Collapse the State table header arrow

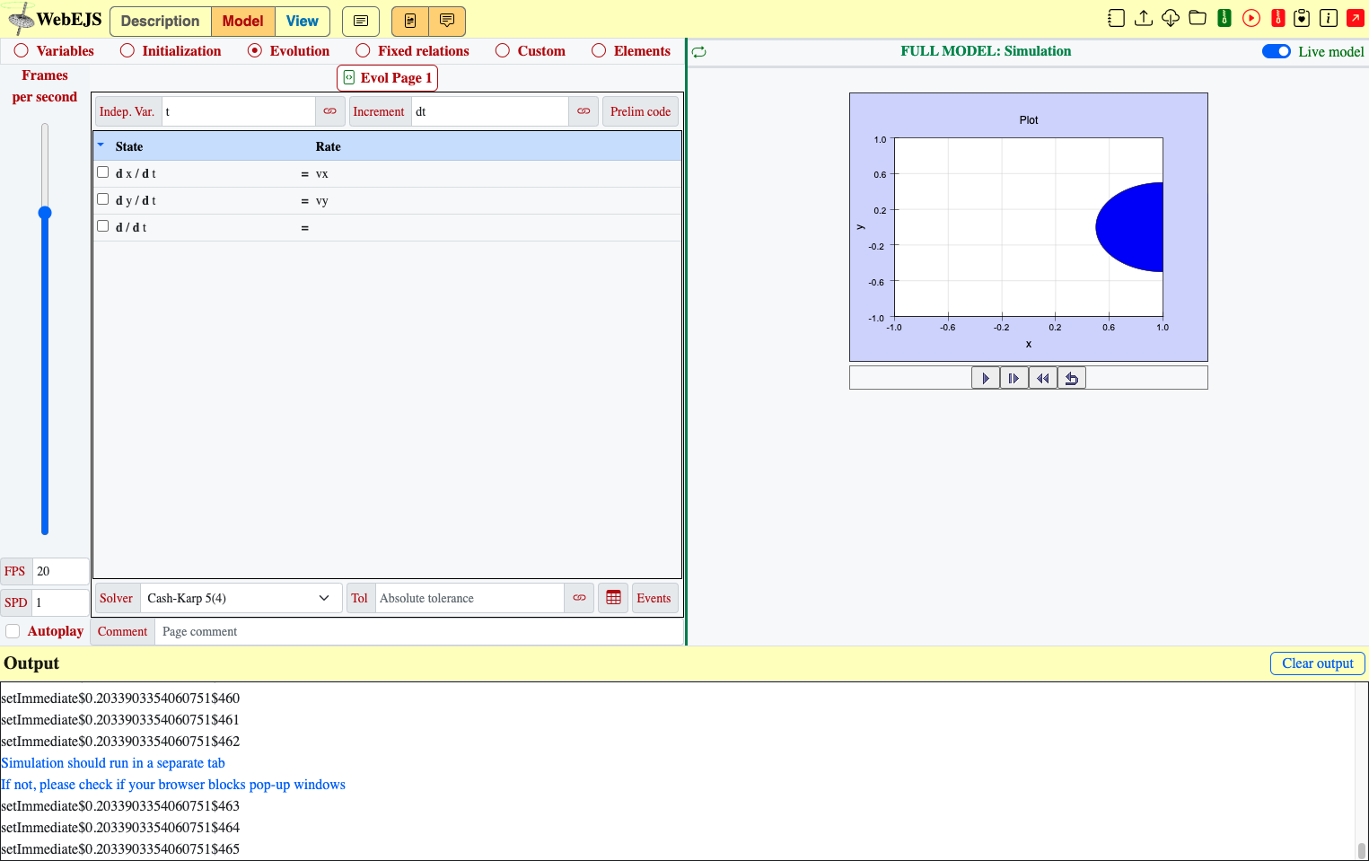pos(101,145)
